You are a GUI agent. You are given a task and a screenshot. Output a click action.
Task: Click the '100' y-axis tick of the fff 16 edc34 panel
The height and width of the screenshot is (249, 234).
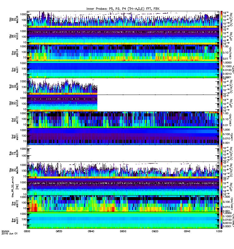24,156
